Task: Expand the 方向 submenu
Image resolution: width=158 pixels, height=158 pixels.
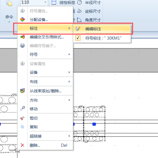Action: [51, 100]
